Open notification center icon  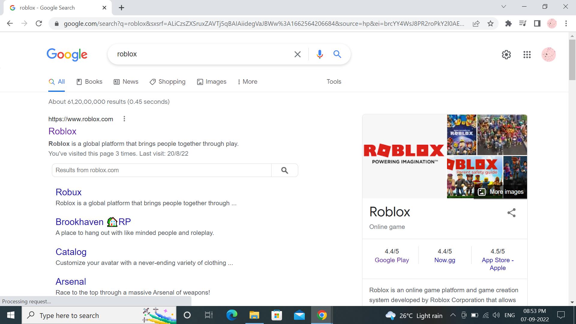(561, 315)
